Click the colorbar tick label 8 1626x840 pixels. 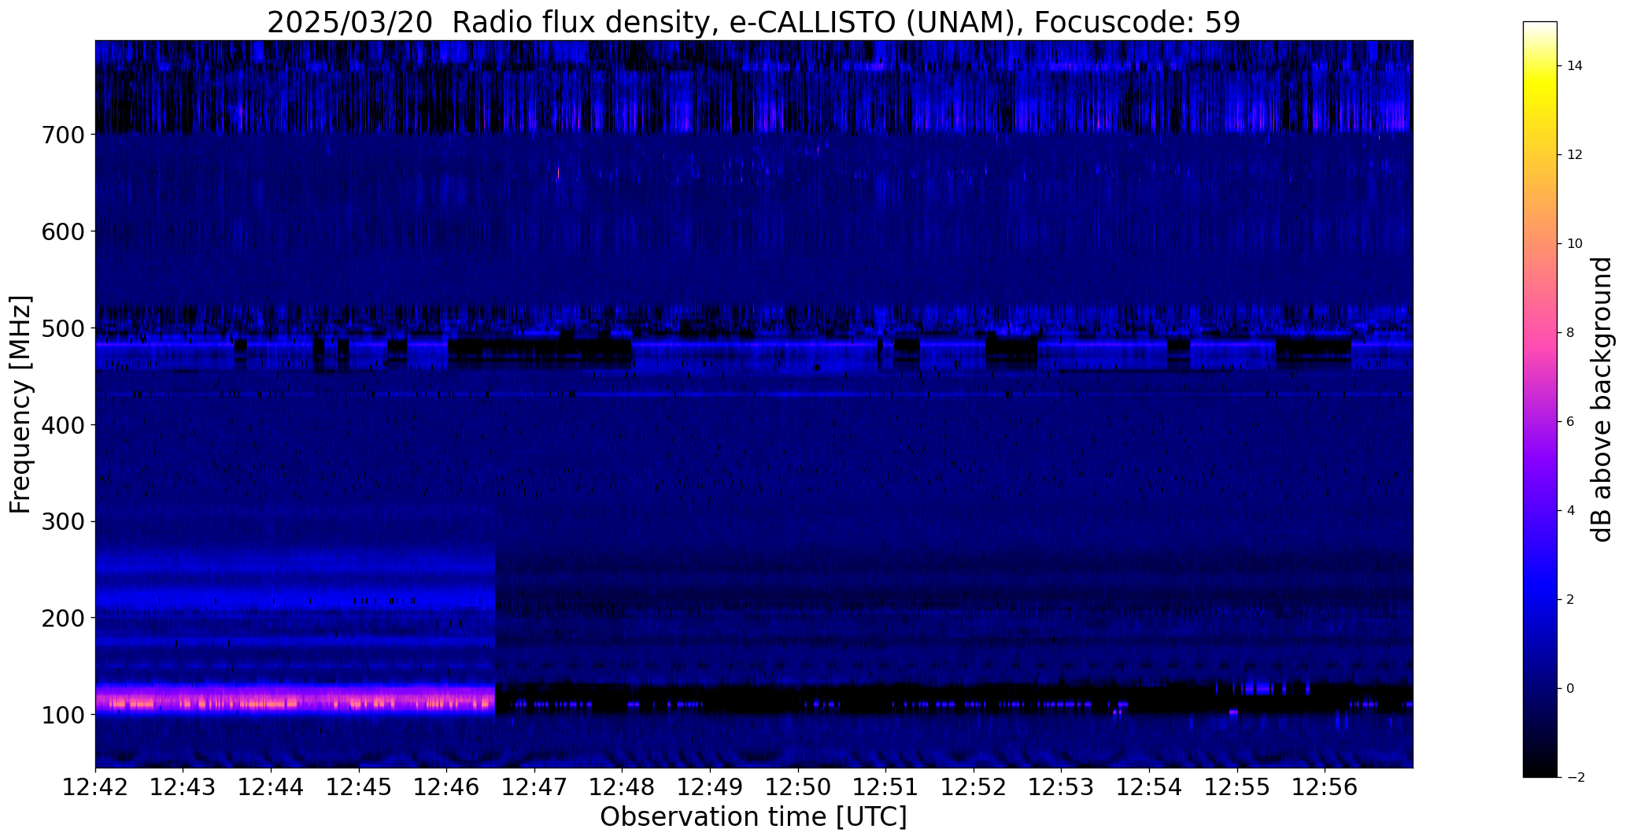pos(1571,333)
